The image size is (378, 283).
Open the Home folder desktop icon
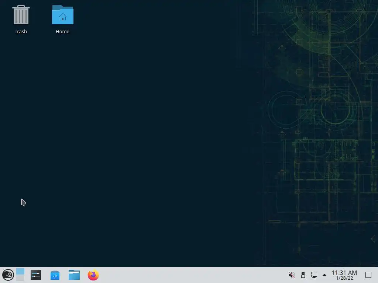(63, 15)
